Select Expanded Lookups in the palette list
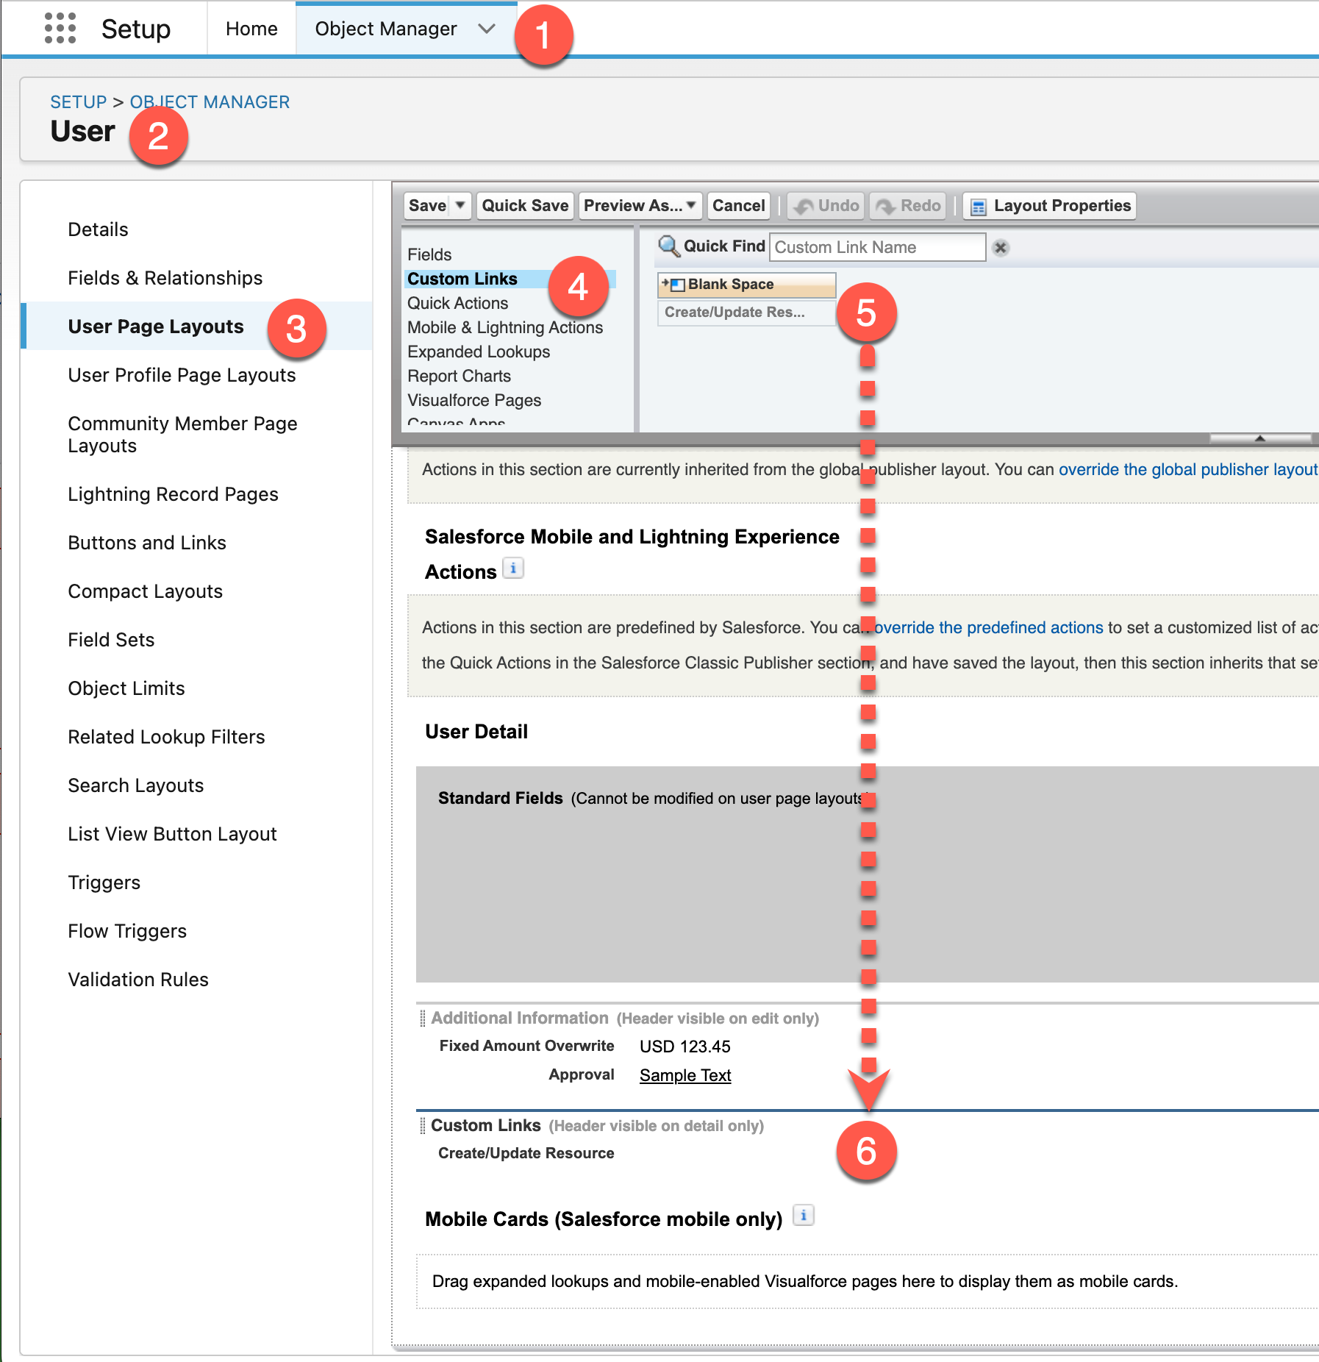1319x1362 pixels. click(x=479, y=352)
